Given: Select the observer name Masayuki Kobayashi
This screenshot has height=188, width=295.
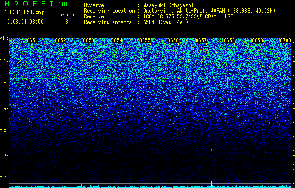Looking at the screenshot, I should coord(168,5).
